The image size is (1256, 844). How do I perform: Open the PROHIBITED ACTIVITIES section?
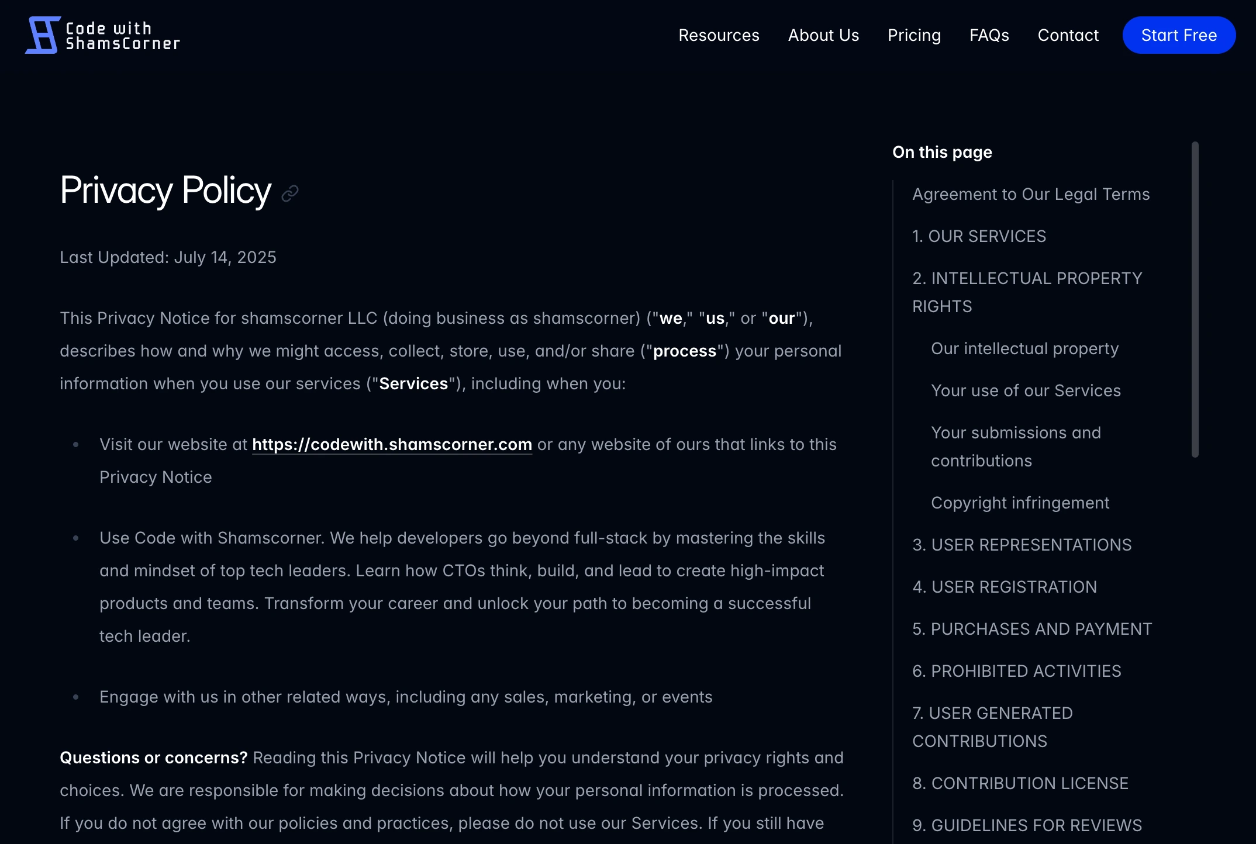(1017, 671)
